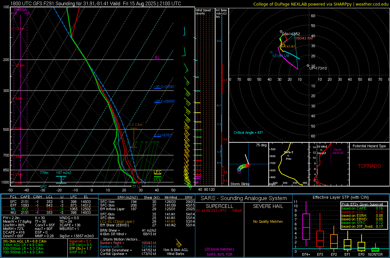Click the cyan effective inflow layer bracket on skew-T
This screenshot has height=258, width=390.
[61, 180]
